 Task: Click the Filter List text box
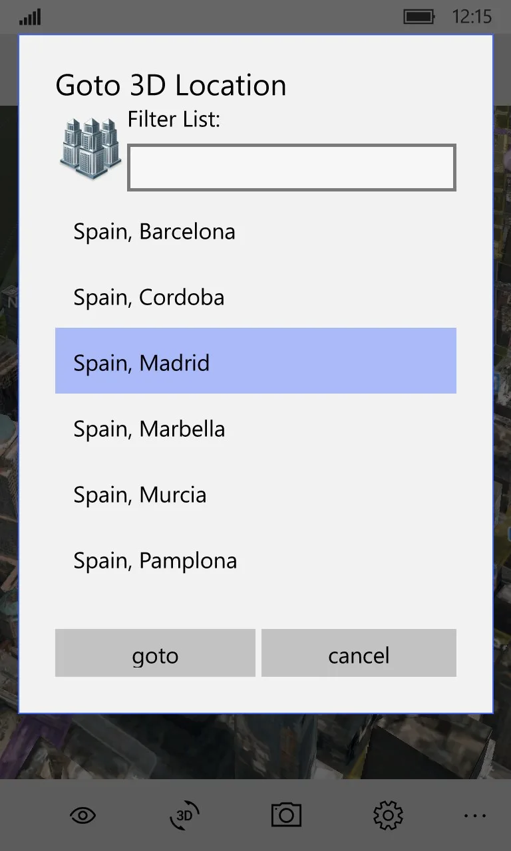[x=291, y=168]
